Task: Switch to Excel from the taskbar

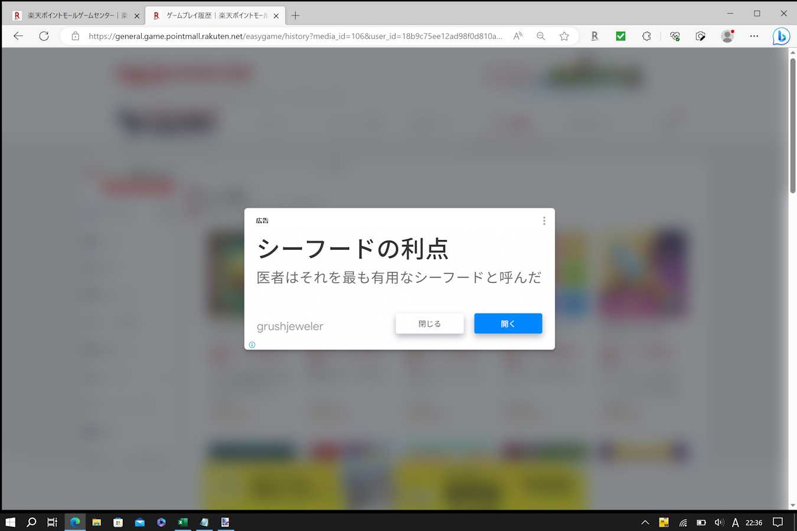Action: (x=182, y=522)
